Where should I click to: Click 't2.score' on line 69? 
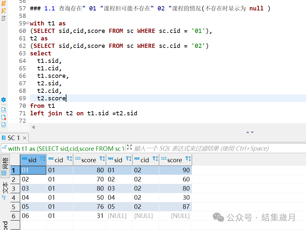point(51,98)
